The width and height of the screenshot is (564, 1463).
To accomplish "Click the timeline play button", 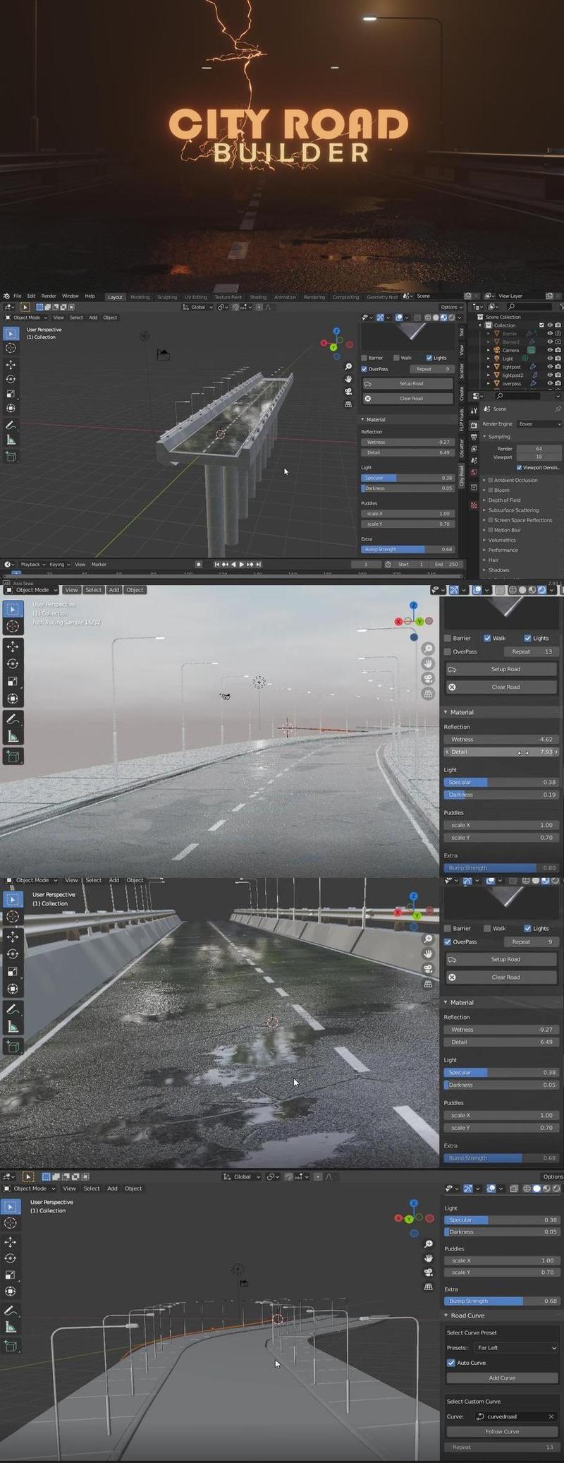I will tap(242, 565).
